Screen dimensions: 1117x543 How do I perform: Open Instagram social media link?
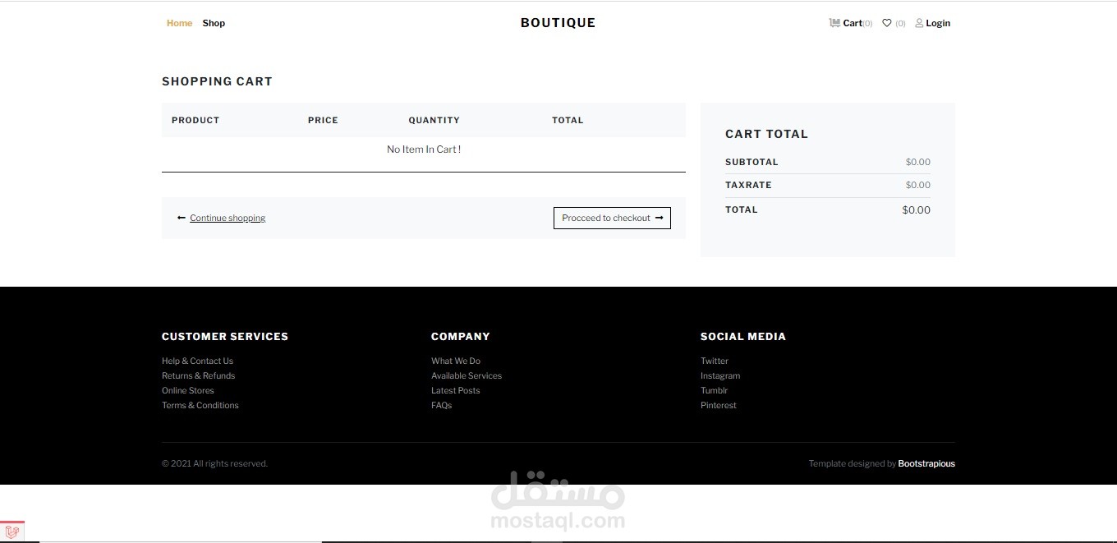[720, 375]
